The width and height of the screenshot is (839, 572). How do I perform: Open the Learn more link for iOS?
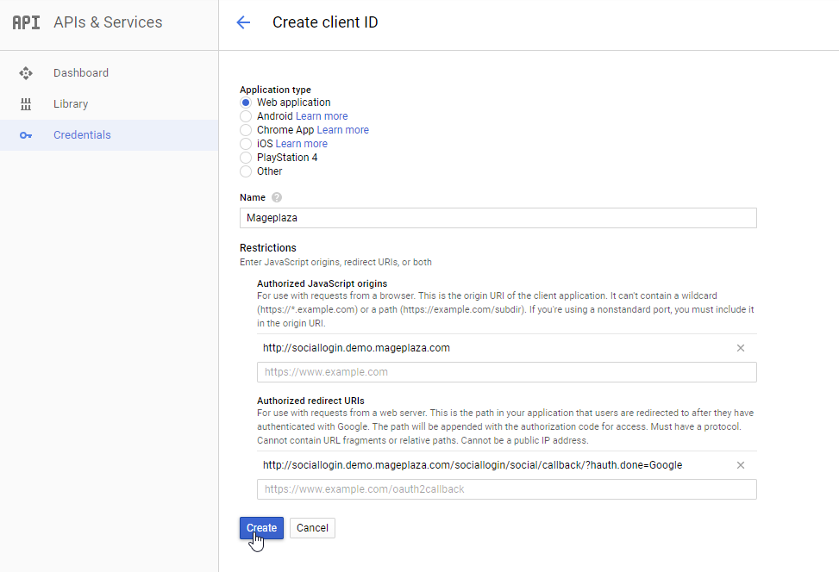pos(301,144)
